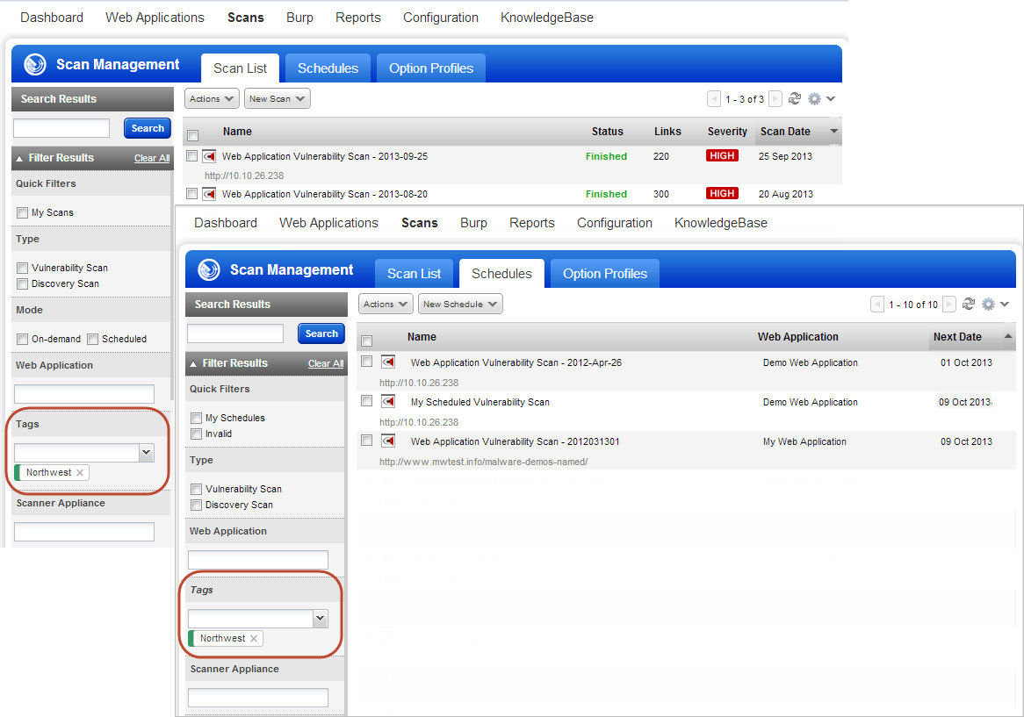The width and height of the screenshot is (1024, 717).
Task: Open the Web Application Vulnerability Scan - 2013-09-25 entry
Action: coord(325,156)
